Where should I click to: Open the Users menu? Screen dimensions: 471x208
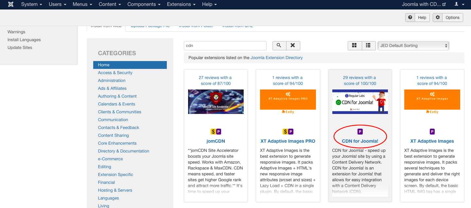(58, 4)
